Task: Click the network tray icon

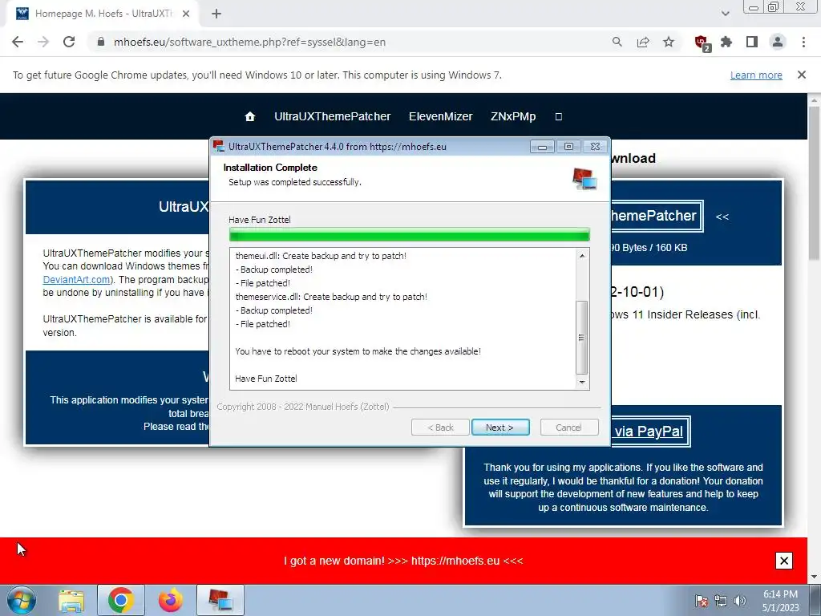Action: 721,601
